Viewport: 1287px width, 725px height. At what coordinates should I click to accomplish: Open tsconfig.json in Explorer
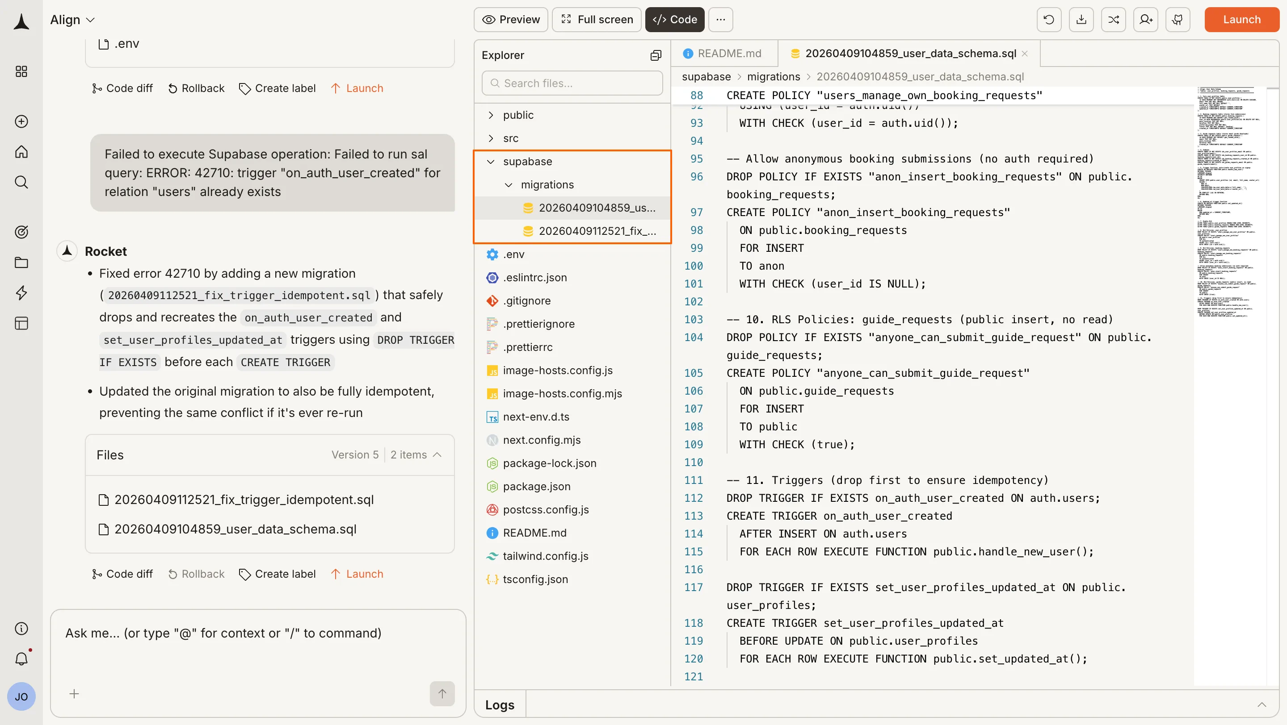click(572, 579)
